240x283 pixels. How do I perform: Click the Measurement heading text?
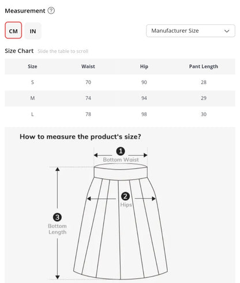coord(25,11)
